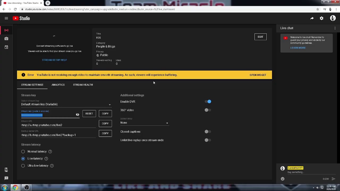Click the LandaFromYT name badge in chat
The height and width of the screenshot is (191, 340).
coord(295,168)
